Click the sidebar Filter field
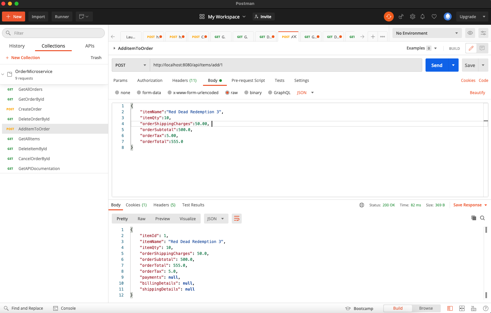Image resolution: width=491 pixels, height=313 pixels. point(54,33)
